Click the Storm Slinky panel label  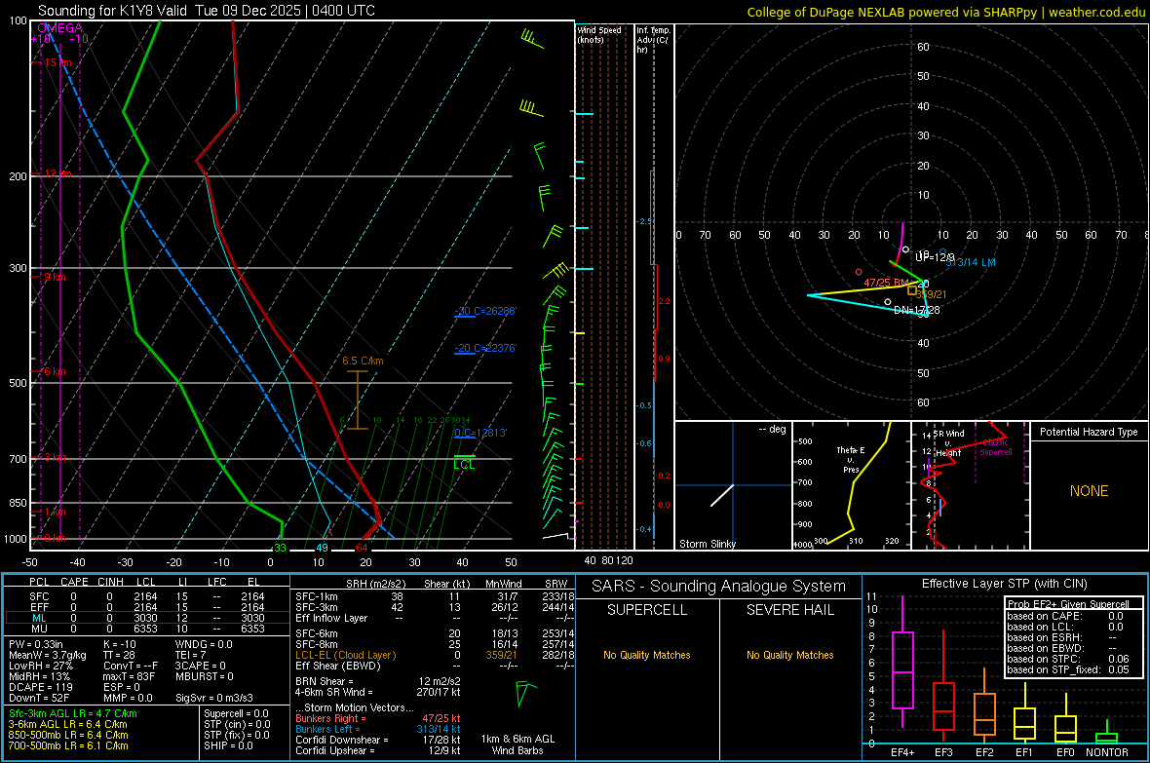point(707,544)
